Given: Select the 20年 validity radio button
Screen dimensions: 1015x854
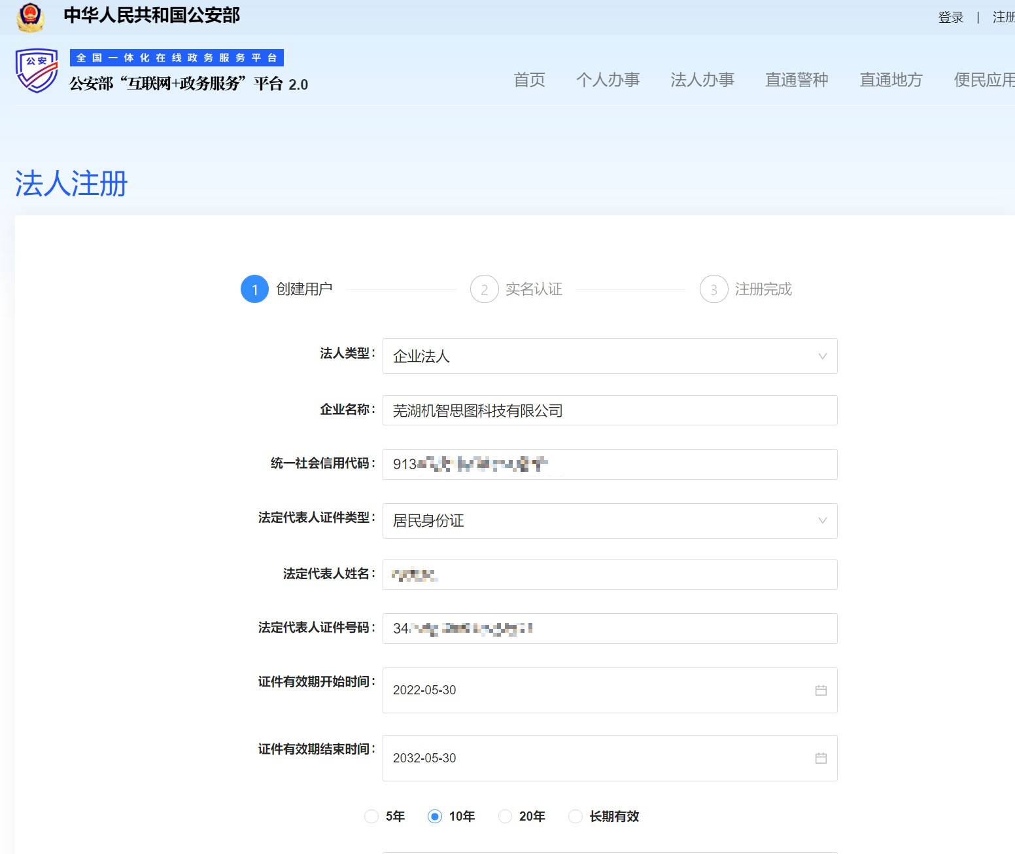Looking at the screenshot, I should click(x=505, y=816).
